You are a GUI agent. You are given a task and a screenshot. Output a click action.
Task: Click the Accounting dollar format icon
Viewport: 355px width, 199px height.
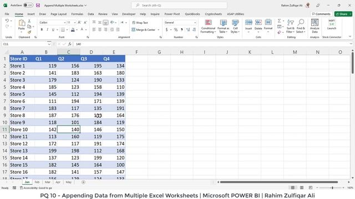(x=166, y=29)
